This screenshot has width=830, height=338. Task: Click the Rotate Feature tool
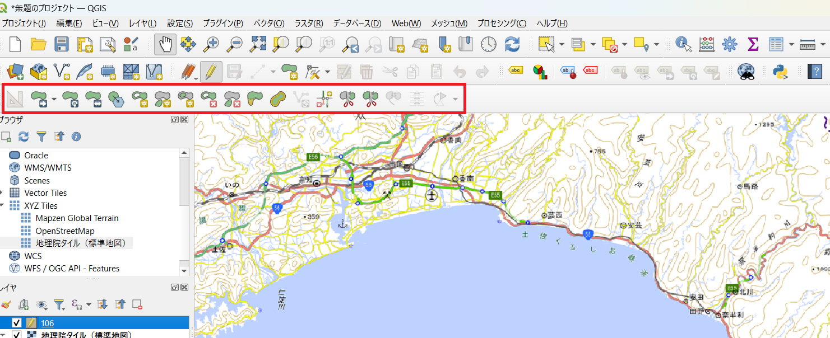(x=70, y=100)
